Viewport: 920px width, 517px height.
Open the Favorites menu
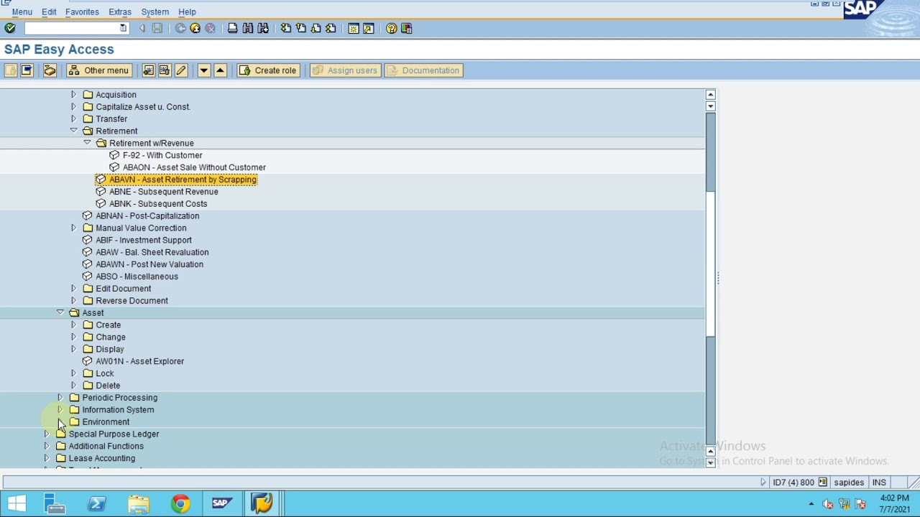click(x=82, y=11)
